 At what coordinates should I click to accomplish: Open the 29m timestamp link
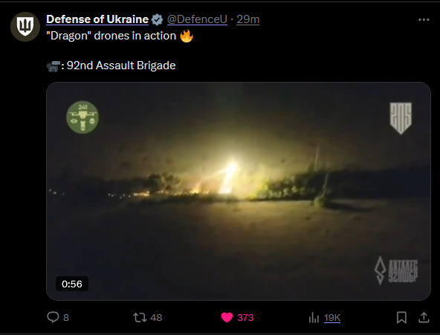[247, 19]
